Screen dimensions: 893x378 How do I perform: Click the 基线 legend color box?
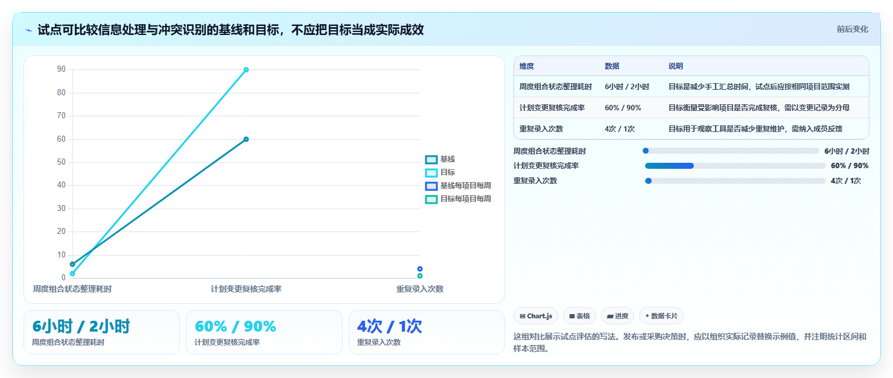coord(431,159)
